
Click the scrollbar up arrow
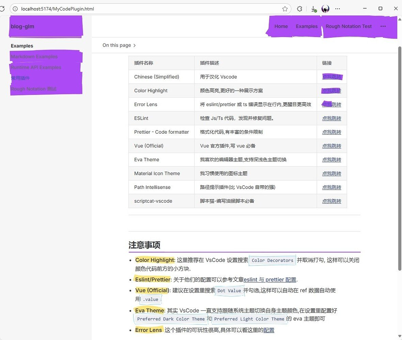point(399,19)
